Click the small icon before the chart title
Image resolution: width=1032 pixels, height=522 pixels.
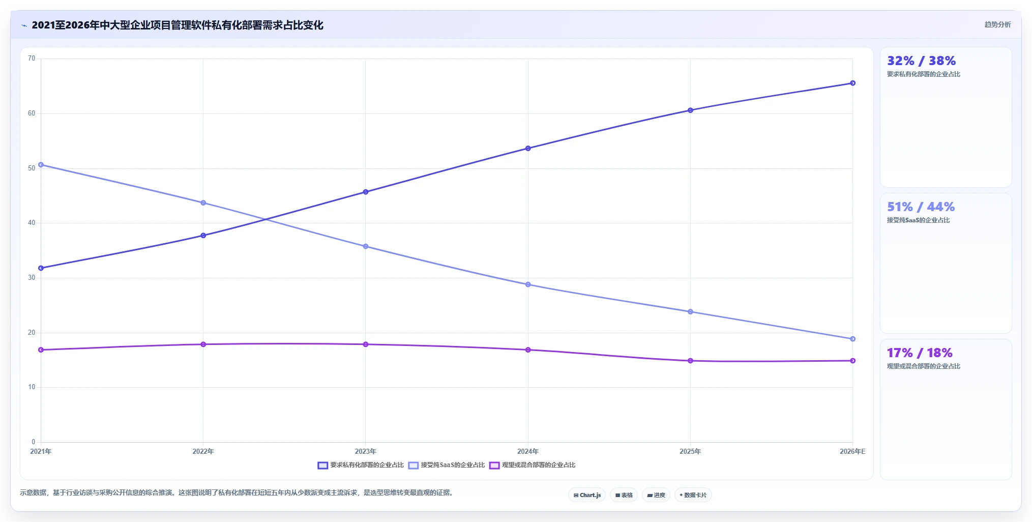24,25
